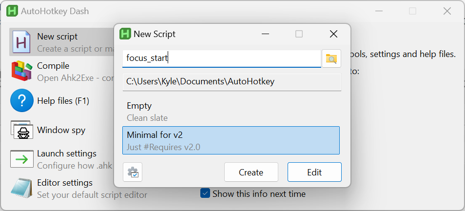Close the New Script dialog
This screenshot has width=465, height=211.
point(333,34)
